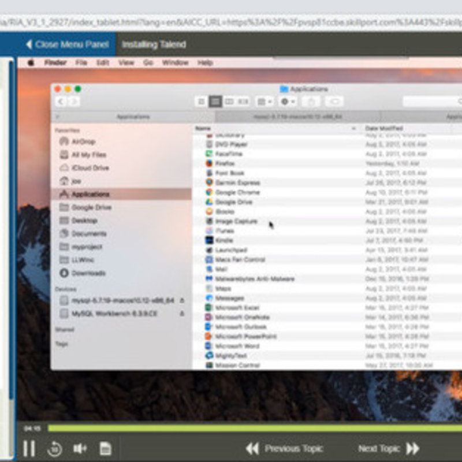Open the Window menu
The image size is (462, 462).
click(176, 62)
